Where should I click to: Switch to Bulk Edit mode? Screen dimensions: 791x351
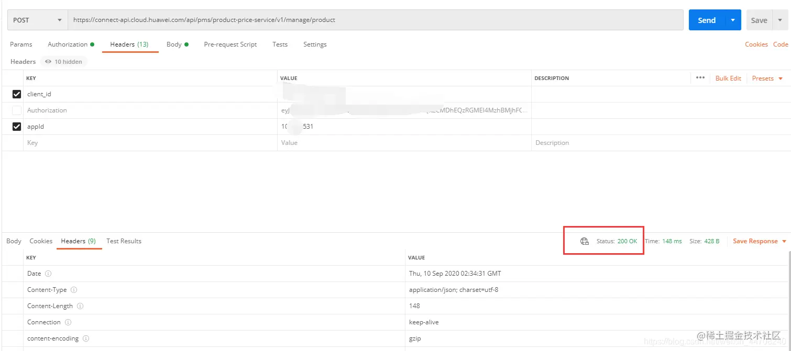click(x=728, y=78)
